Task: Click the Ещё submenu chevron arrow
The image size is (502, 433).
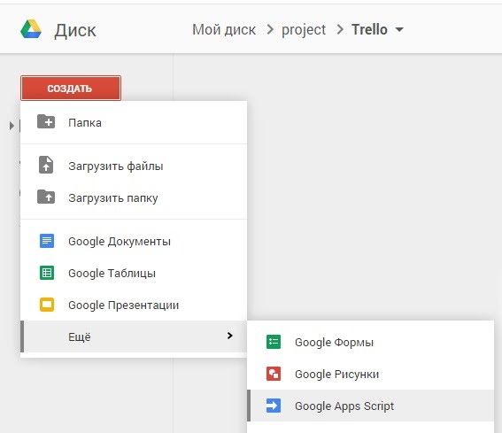Action: pyautogui.click(x=229, y=336)
